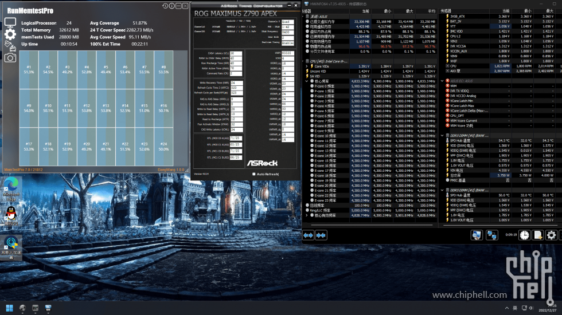Image resolution: width=562 pixels, height=315 pixels.
Task: Click the 最大 column header in left panel
Action: (404, 11)
